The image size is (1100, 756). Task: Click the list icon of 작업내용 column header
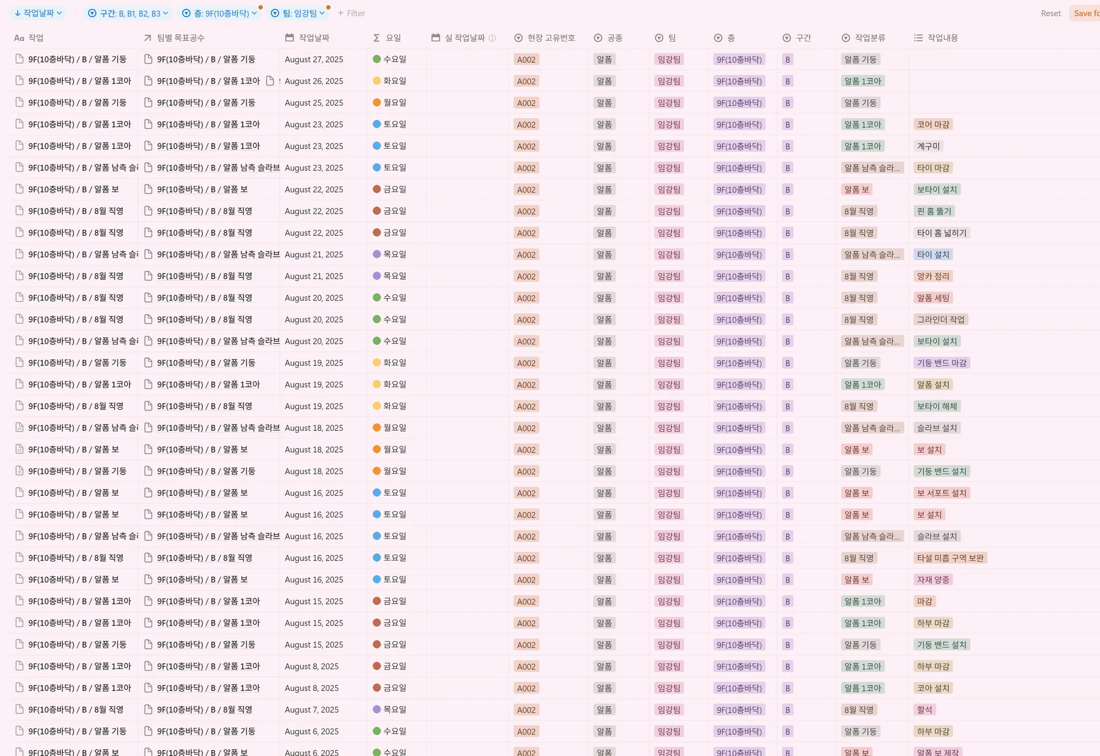[x=918, y=38]
